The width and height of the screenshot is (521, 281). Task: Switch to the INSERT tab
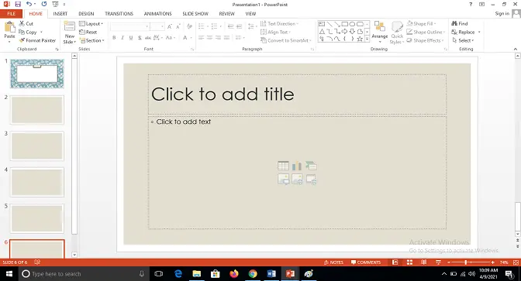click(x=60, y=14)
